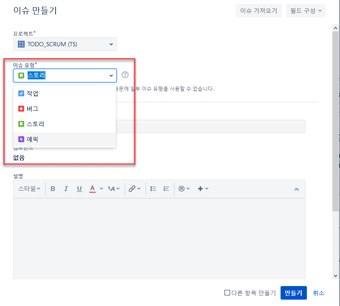Click the scrollbar down arrow
Image resolution: width=340 pixels, height=306 pixels.
coord(335,275)
